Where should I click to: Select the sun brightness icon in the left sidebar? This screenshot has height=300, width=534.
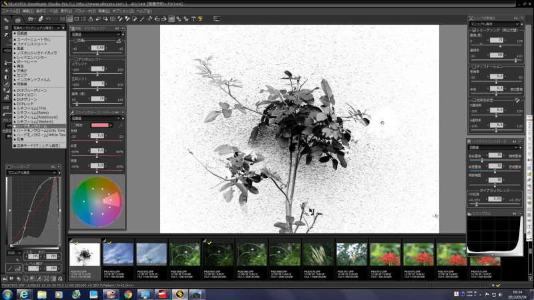point(6,71)
